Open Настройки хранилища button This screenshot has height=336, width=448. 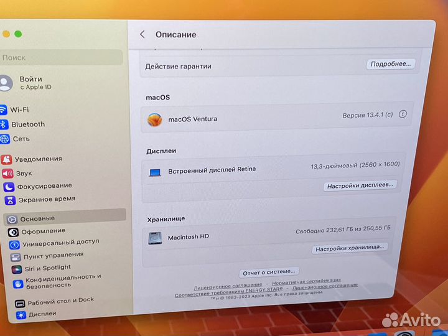click(x=350, y=248)
